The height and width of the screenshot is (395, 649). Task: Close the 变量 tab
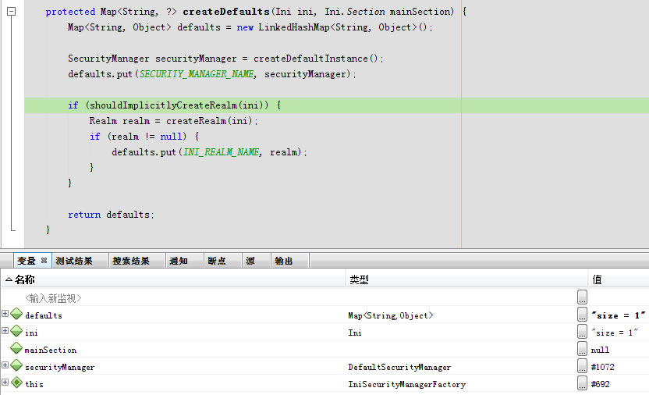44,261
